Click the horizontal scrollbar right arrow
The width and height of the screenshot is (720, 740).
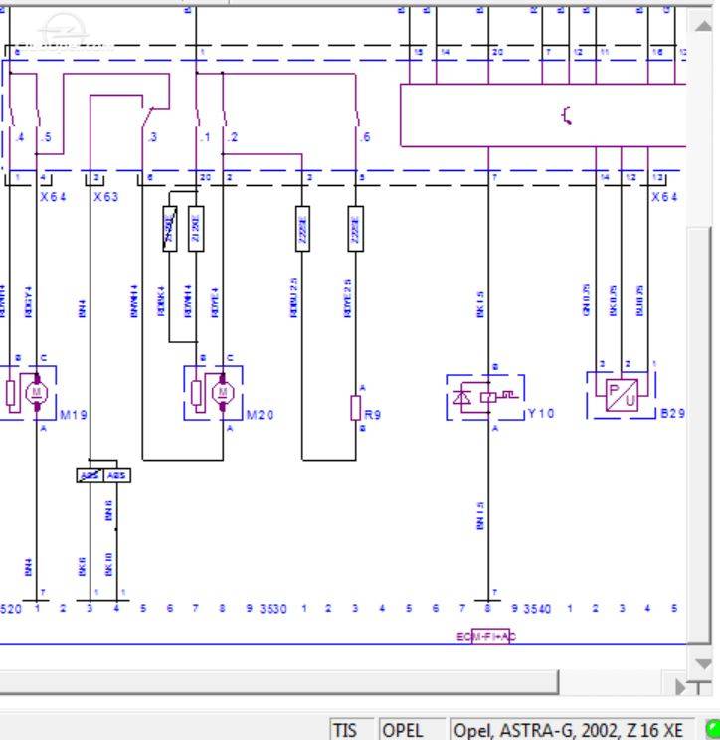click(x=680, y=686)
